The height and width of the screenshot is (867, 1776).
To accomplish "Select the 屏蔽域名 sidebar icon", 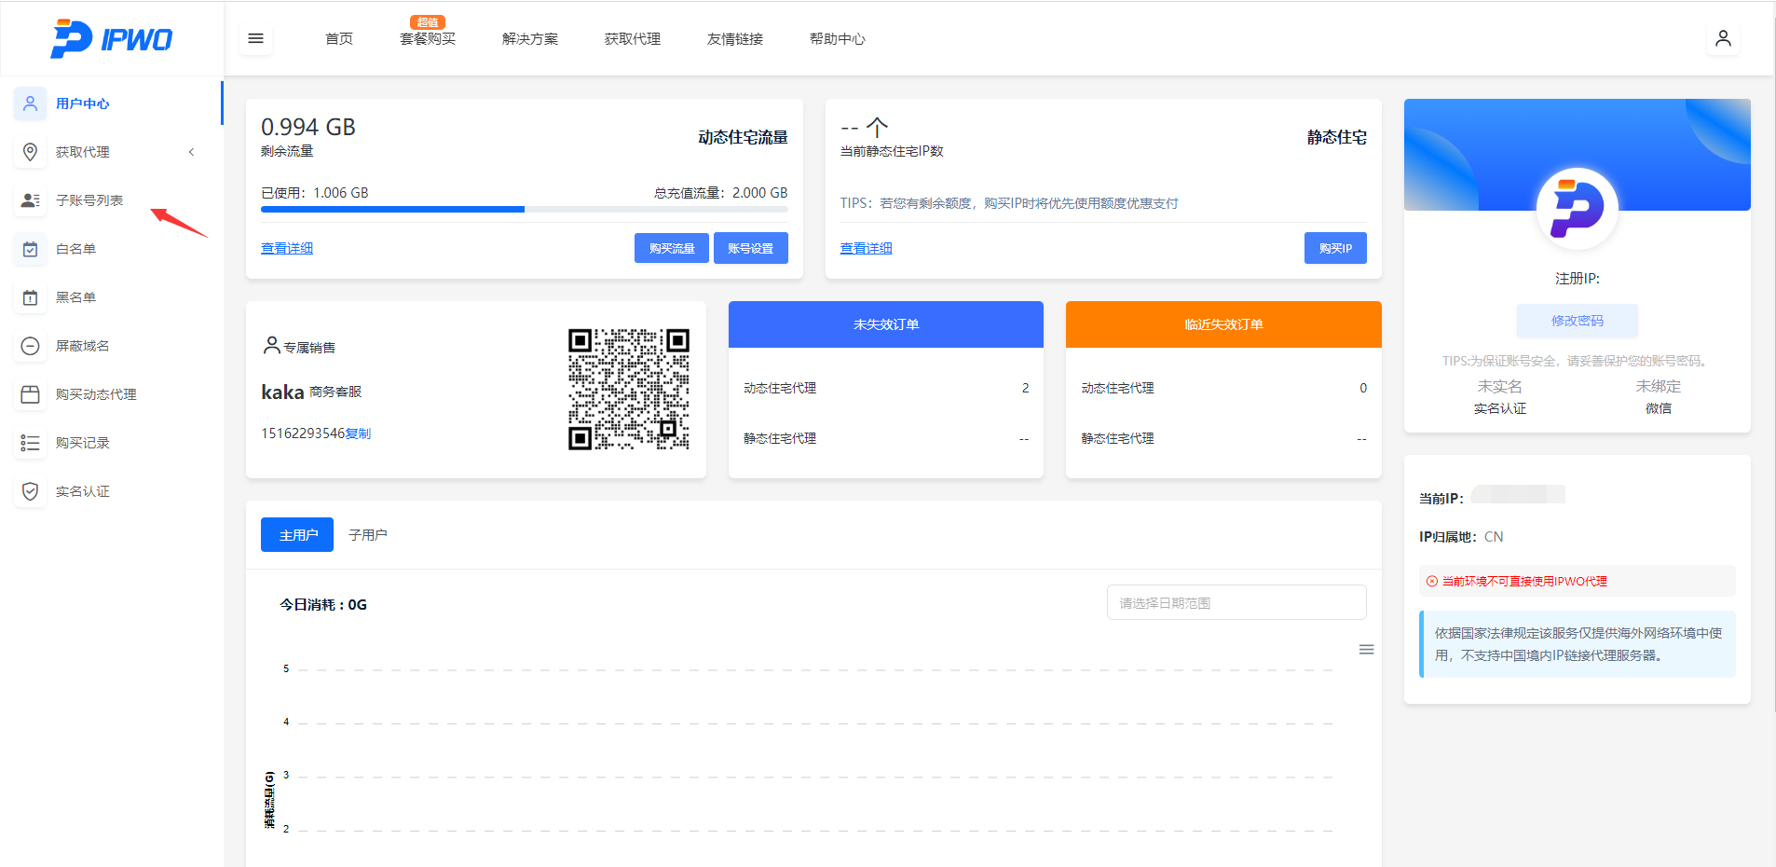I will pyautogui.click(x=31, y=346).
